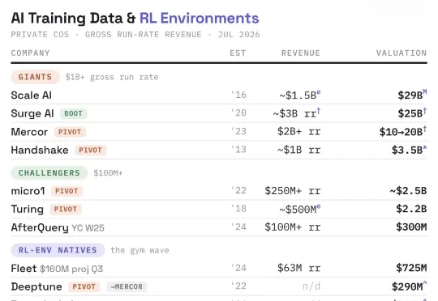Select the CHALLENGERS category badge
The height and width of the screenshot is (301, 438).
tap(49, 173)
